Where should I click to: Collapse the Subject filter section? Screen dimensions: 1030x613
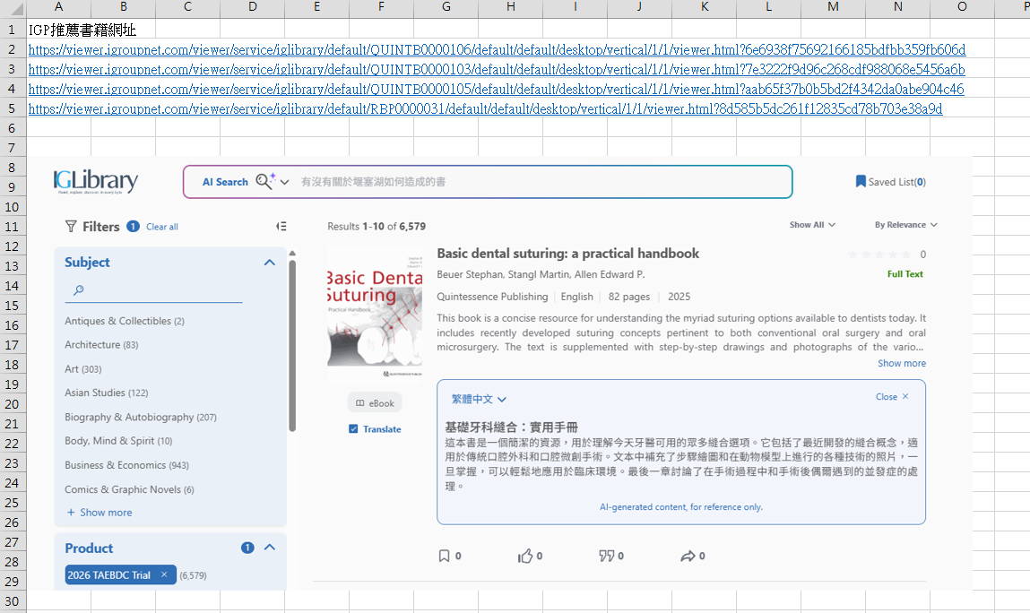point(269,263)
